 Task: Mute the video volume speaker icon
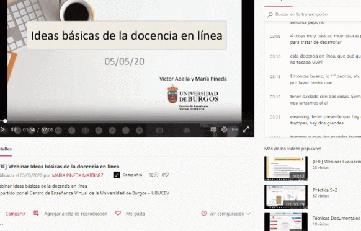[x=13, y=129]
